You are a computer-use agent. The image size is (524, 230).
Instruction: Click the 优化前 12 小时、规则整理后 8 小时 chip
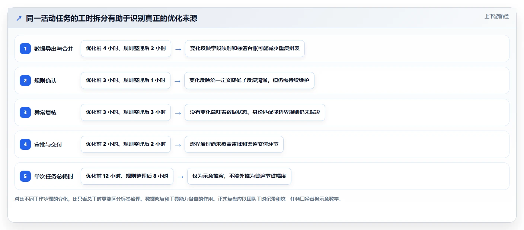point(127,176)
